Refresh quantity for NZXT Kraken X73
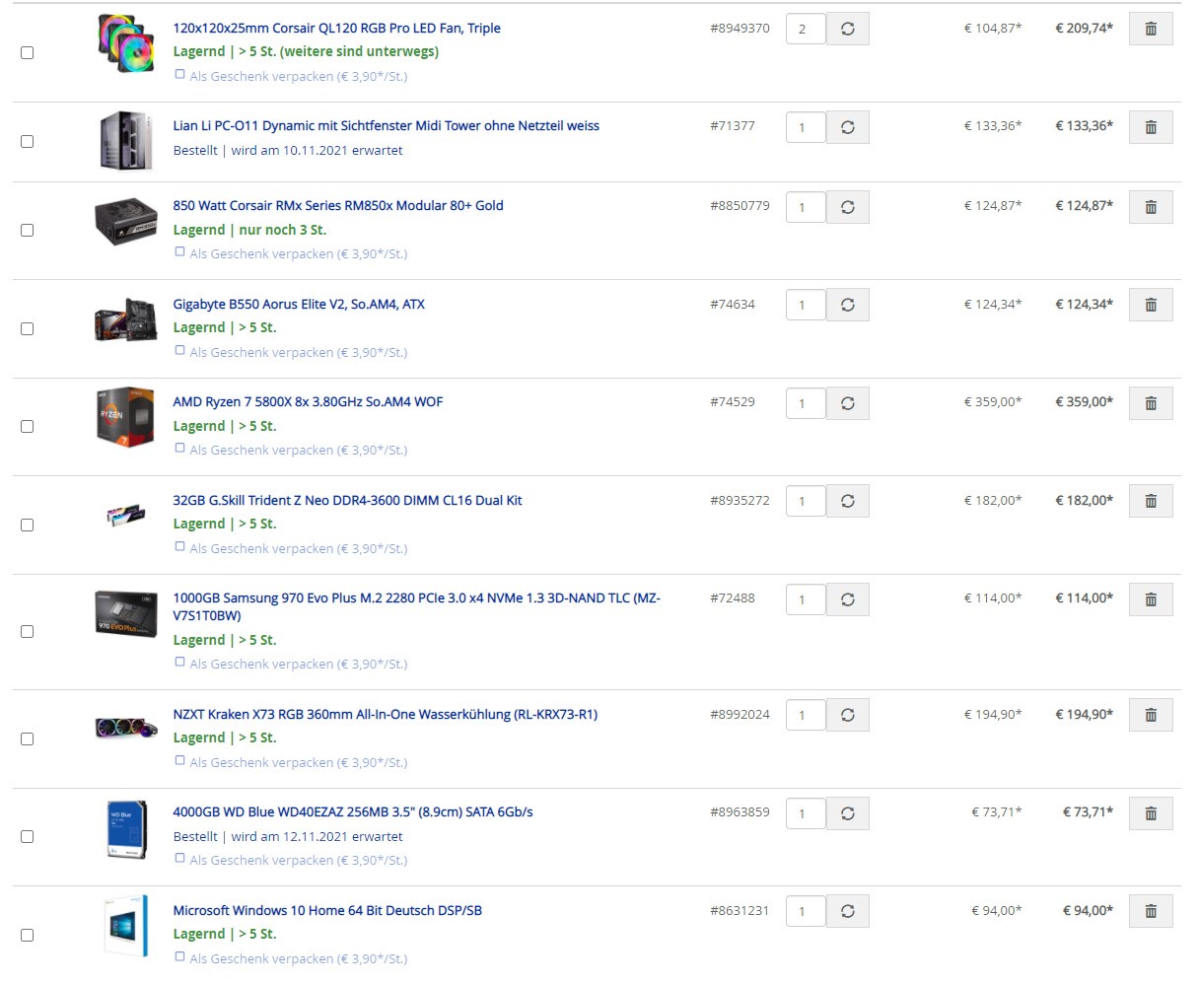Screen dimensions: 1199x984 coord(848,715)
